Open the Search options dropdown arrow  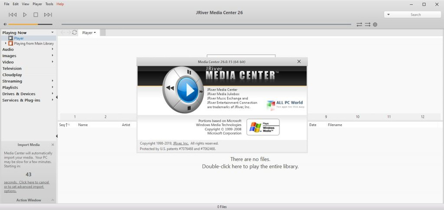(388, 15)
